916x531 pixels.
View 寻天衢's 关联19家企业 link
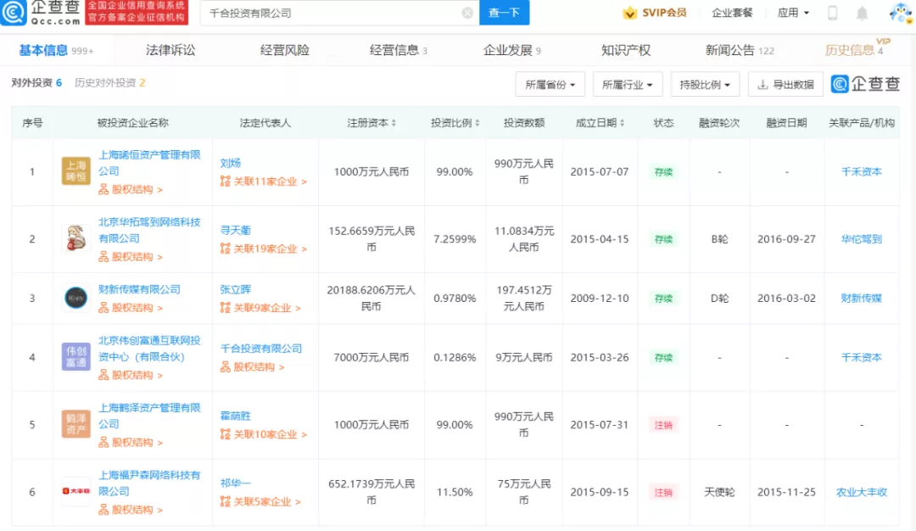(264, 249)
